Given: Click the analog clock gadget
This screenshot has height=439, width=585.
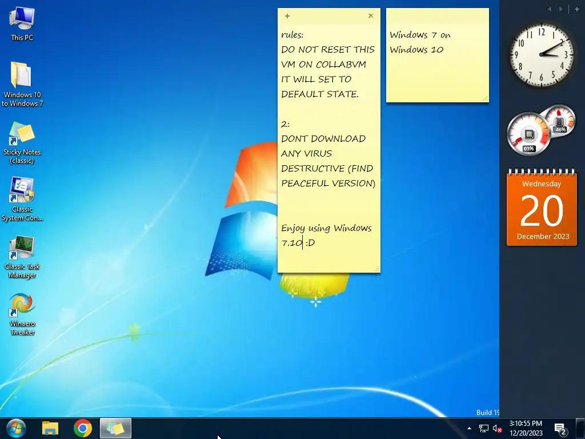Looking at the screenshot, I should pyautogui.click(x=542, y=55).
